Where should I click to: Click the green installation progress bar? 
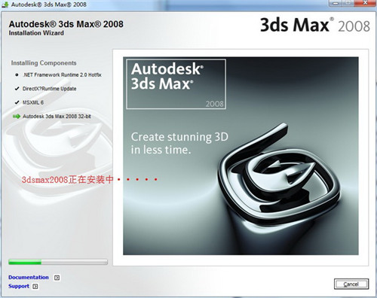pyautogui.click(x=58, y=262)
